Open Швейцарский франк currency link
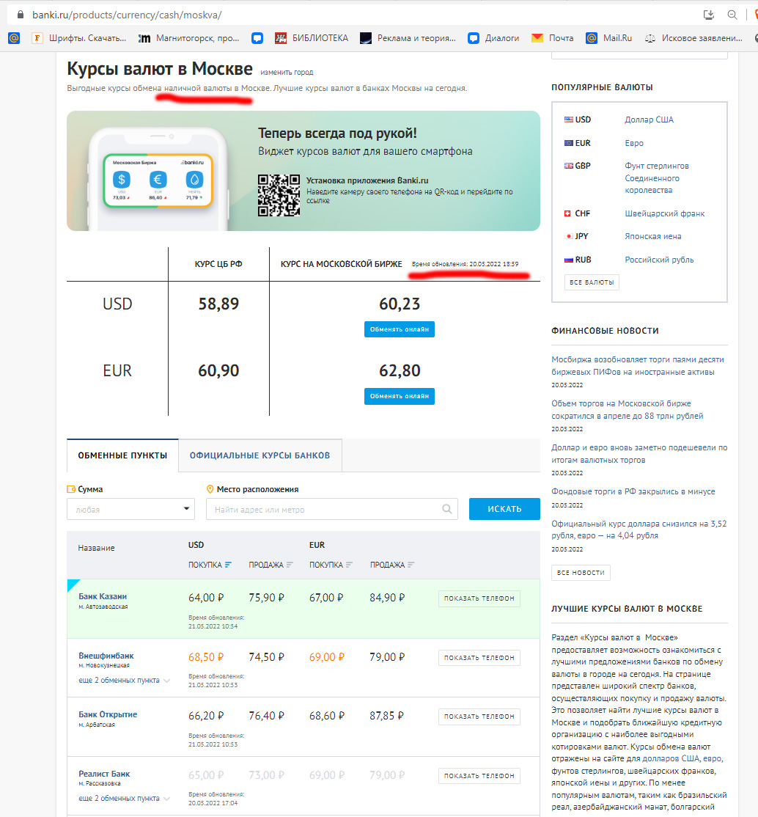The width and height of the screenshot is (758, 817). point(665,213)
